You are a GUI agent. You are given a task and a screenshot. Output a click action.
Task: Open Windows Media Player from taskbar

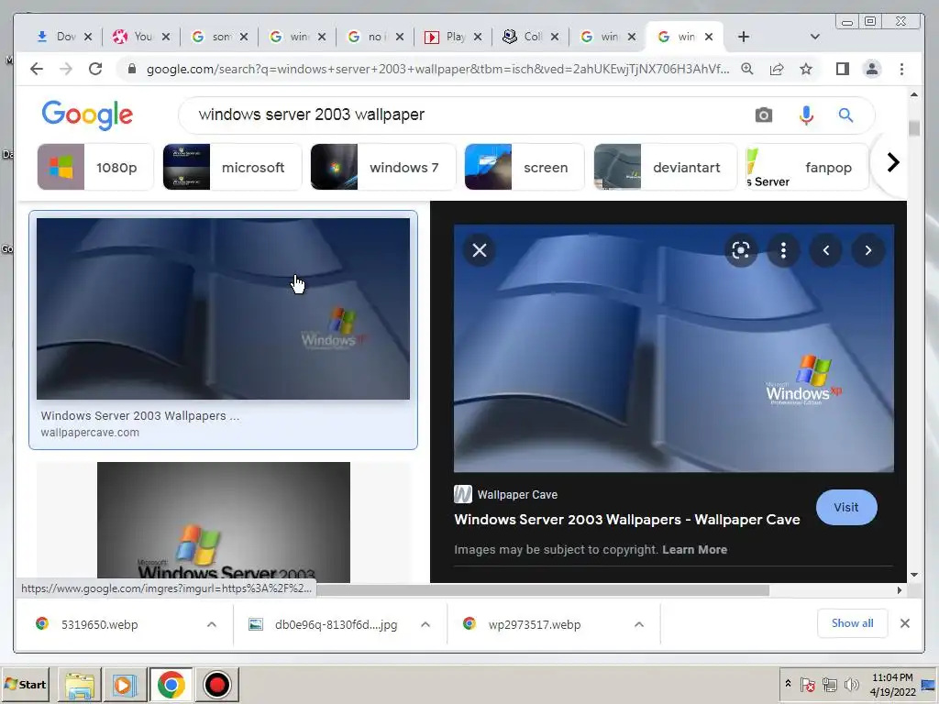(x=125, y=684)
